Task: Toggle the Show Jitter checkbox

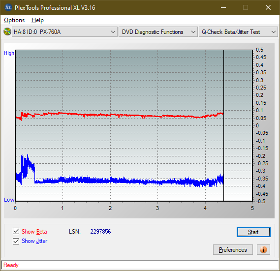Action: pyautogui.click(x=16, y=241)
